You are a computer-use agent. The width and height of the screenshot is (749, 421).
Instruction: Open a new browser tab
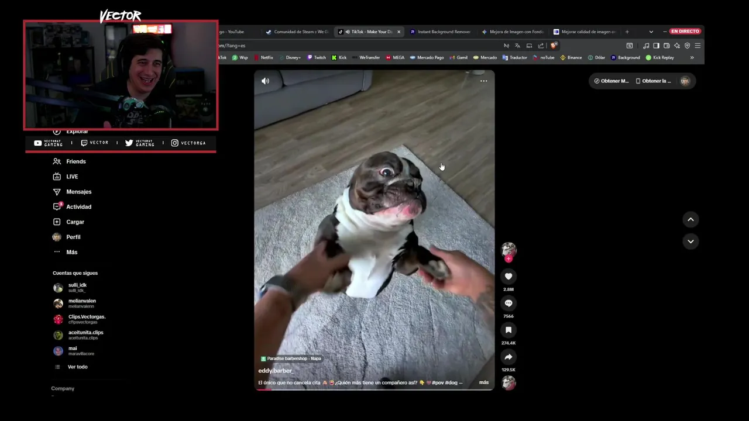tap(627, 32)
